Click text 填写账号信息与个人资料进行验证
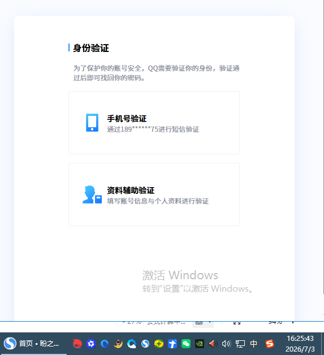The width and height of the screenshot is (324, 355). pyautogui.click(x=158, y=201)
